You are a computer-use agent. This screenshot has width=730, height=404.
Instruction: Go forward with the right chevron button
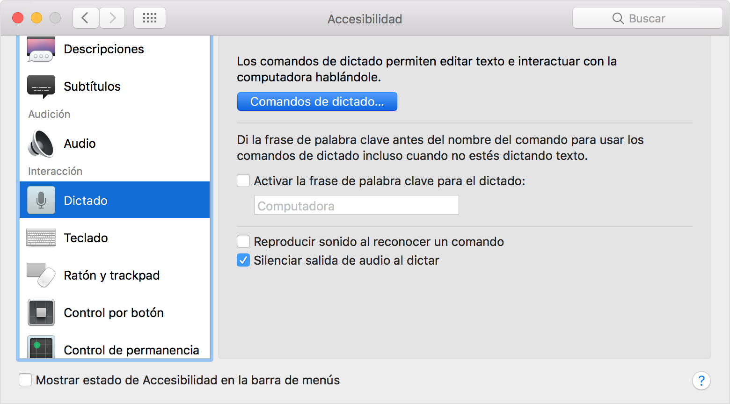(112, 18)
